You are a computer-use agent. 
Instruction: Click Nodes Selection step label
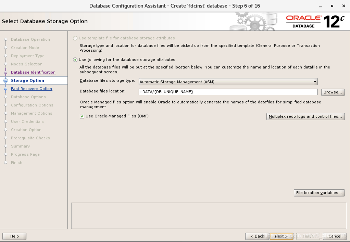pyautogui.click(x=27, y=64)
